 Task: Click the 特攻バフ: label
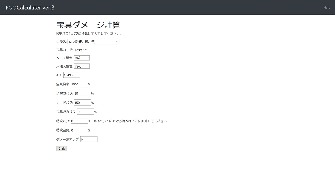click(63, 121)
